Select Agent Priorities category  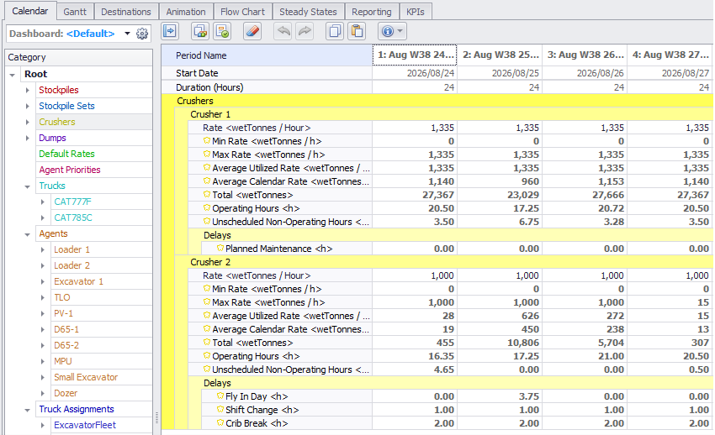click(x=69, y=170)
